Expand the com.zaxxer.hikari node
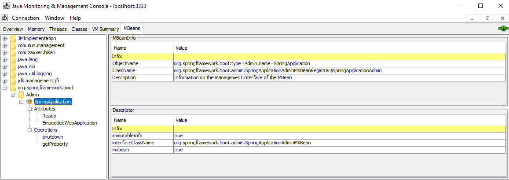Viewport: 509px width, 180px height. point(5,52)
